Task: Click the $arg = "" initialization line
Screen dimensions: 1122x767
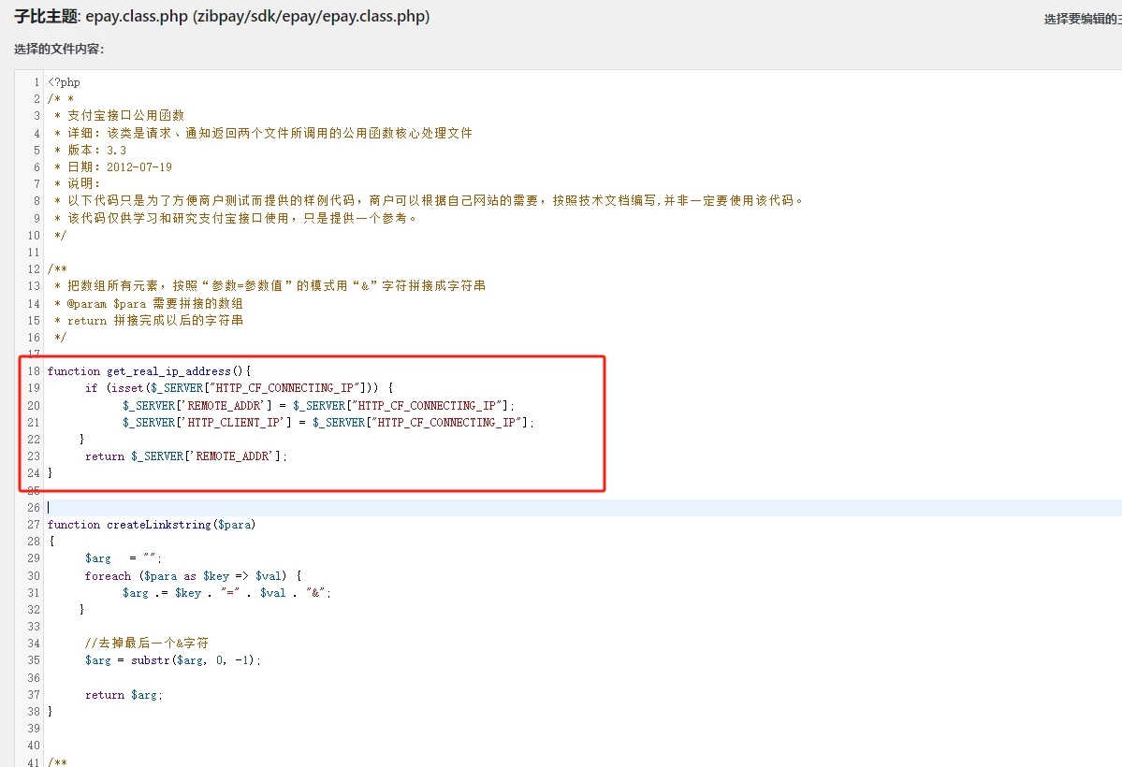Action: click(124, 559)
